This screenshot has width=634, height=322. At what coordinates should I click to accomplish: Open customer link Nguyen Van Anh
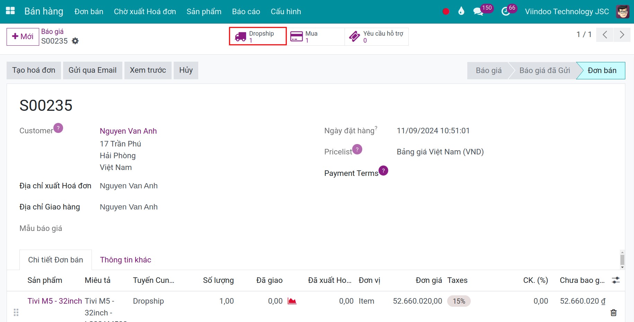point(128,131)
